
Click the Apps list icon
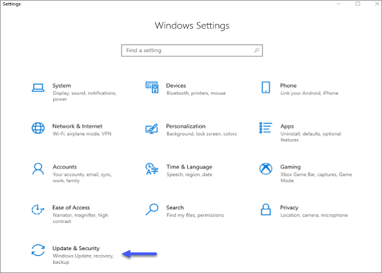coord(266,129)
